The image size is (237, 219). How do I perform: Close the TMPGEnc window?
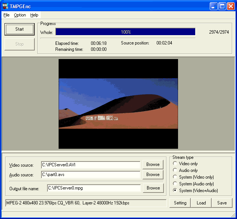pyautogui.click(x=231, y=6)
